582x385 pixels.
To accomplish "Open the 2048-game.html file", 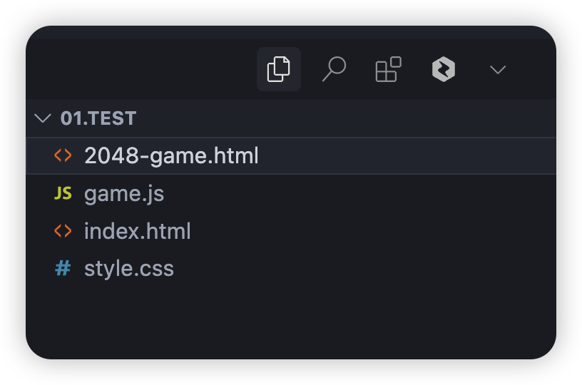I will (171, 155).
